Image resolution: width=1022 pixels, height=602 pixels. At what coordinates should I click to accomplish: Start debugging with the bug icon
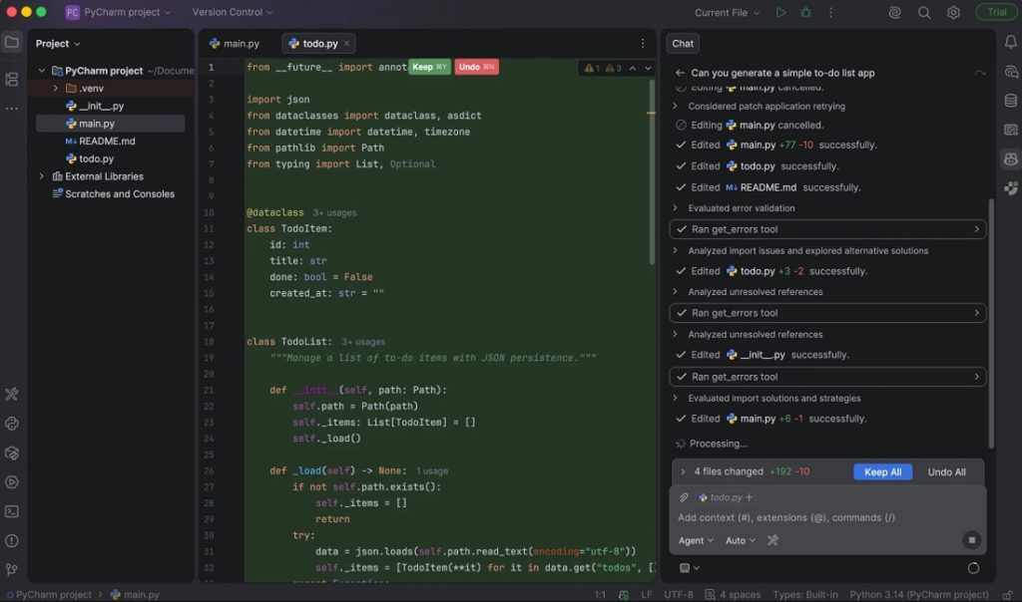[806, 12]
